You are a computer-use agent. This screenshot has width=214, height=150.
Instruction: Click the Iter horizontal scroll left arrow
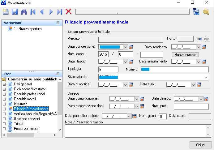click(4, 135)
